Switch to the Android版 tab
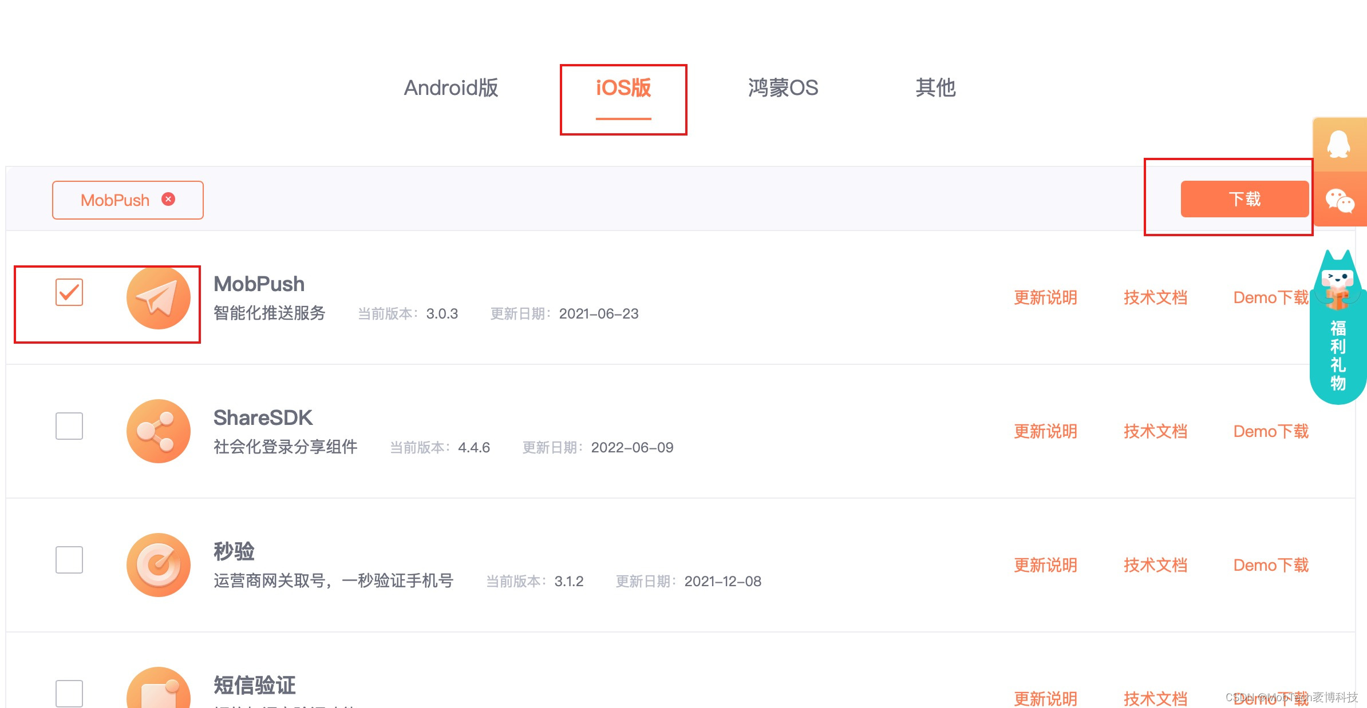 [x=451, y=89]
